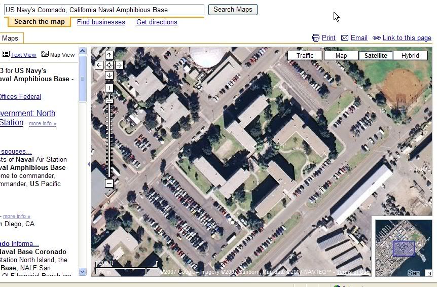The image size is (437, 287).
Task: Open the Get directions tab
Action: (x=157, y=22)
